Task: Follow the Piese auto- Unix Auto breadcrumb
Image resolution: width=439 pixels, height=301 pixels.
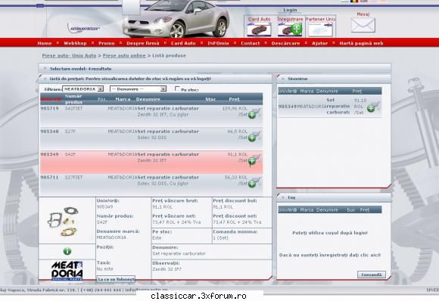Action: point(69,56)
